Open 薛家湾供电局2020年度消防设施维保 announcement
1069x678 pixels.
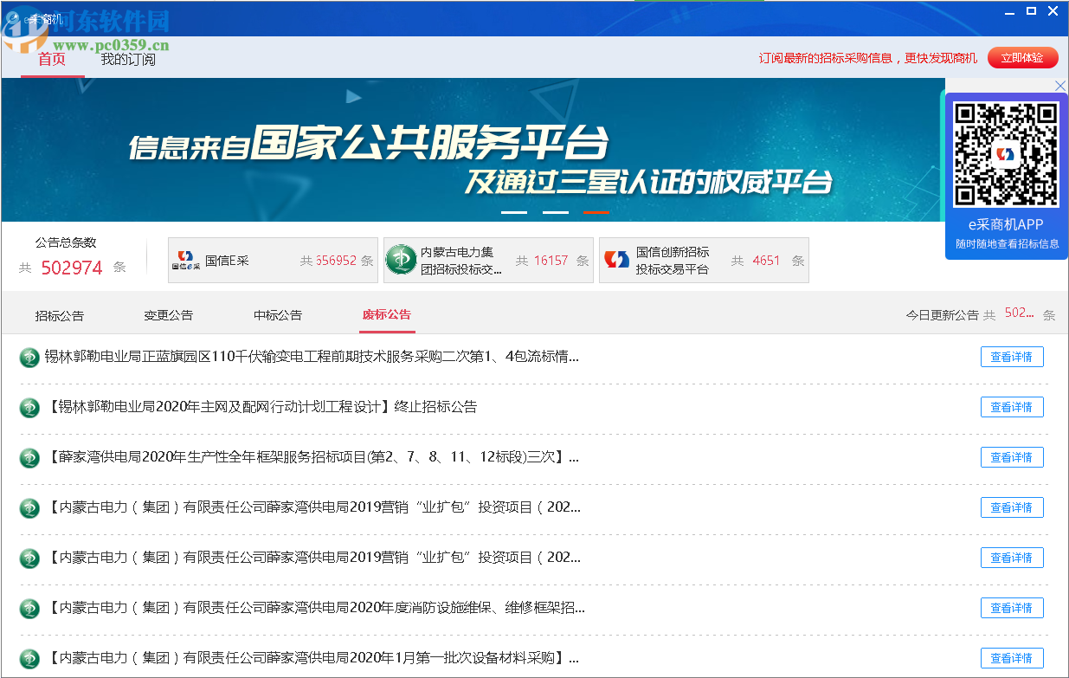(x=315, y=608)
